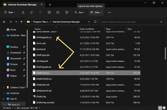The width and height of the screenshot is (167, 110).
Task: Click the Copy icon in toolbar
Action: pyautogui.click(x=32, y=12)
